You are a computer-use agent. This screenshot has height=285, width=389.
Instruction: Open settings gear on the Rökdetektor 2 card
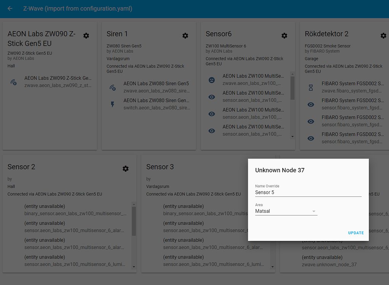tap(383, 35)
